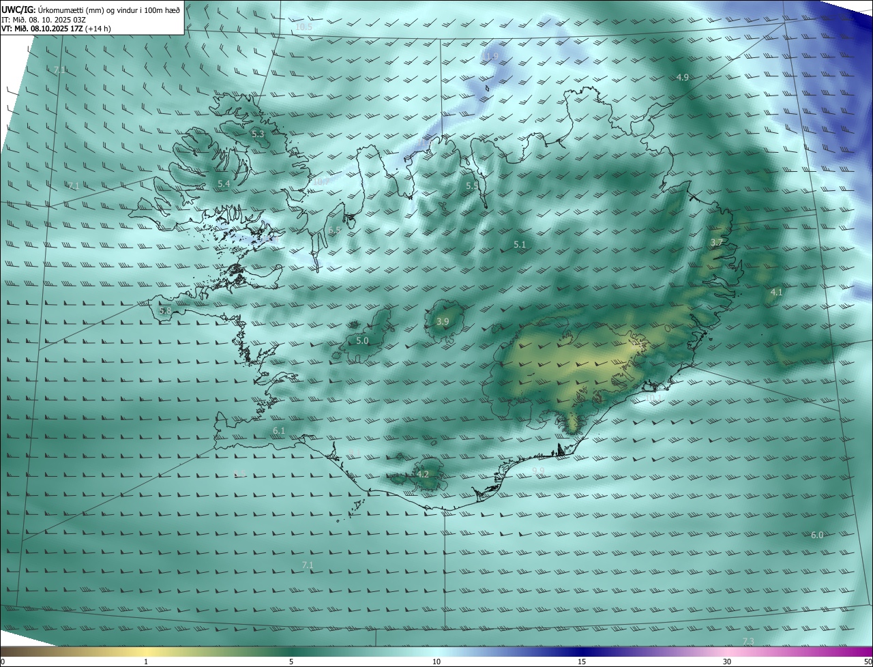The width and height of the screenshot is (873, 667).
Task: Click the 3.9 value label
Action: [443, 321]
